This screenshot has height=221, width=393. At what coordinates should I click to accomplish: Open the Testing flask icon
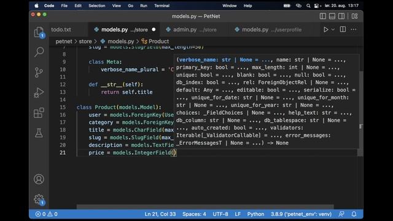[39, 133]
